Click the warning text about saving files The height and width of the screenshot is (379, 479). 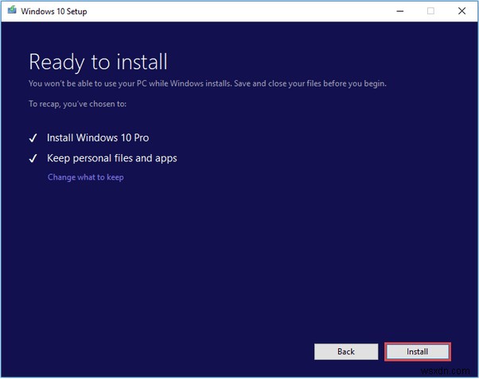click(x=208, y=83)
